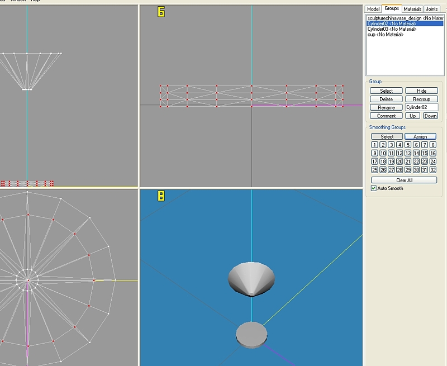This screenshot has width=447, height=366.
Task: Open the Help menu
Action: coord(35,1)
